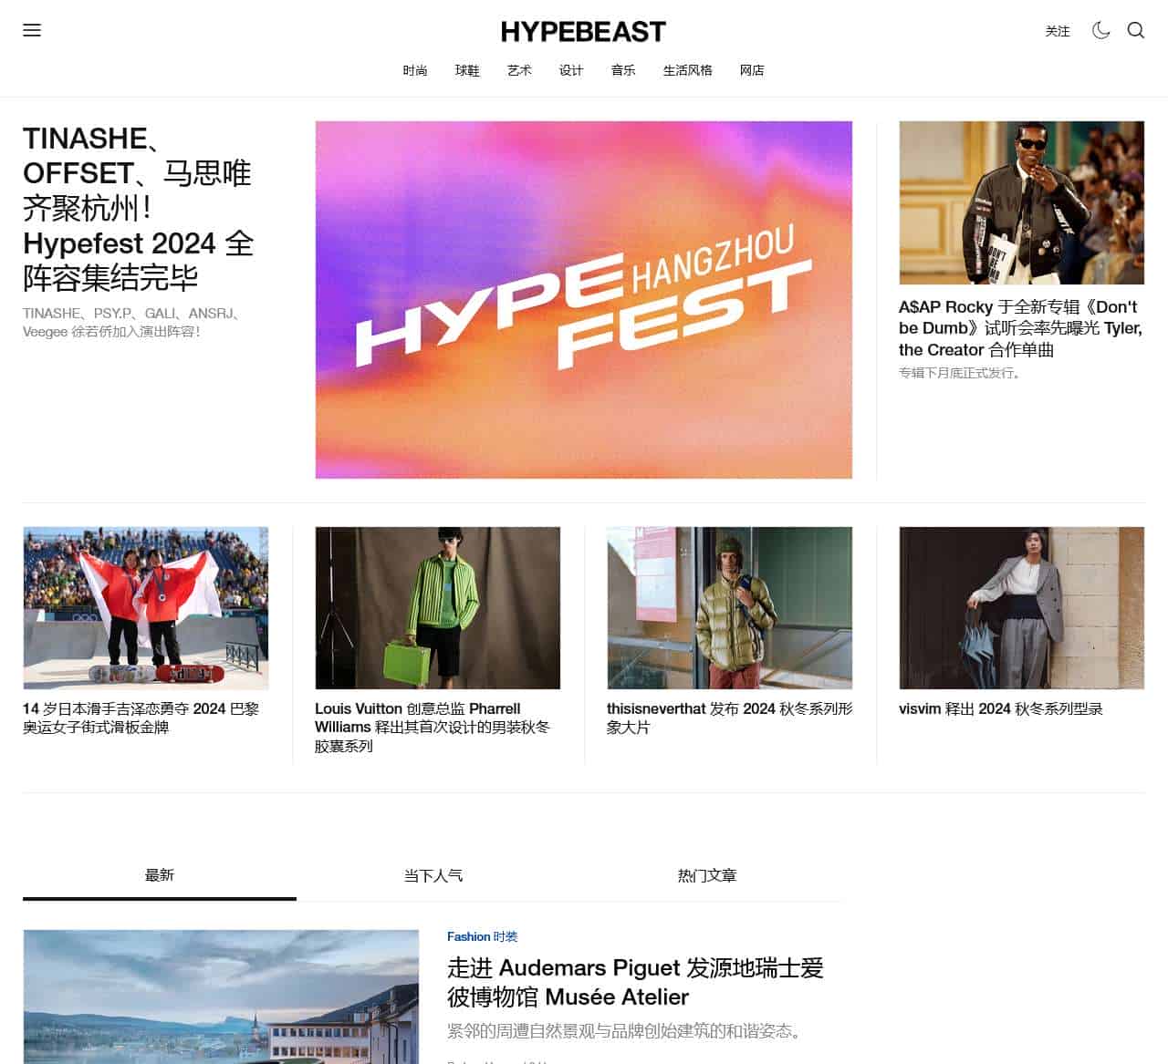This screenshot has height=1064, width=1168.
Task: Open visvim 2024 秋冬系列型录 title
Action: pyautogui.click(x=1001, y=708)
